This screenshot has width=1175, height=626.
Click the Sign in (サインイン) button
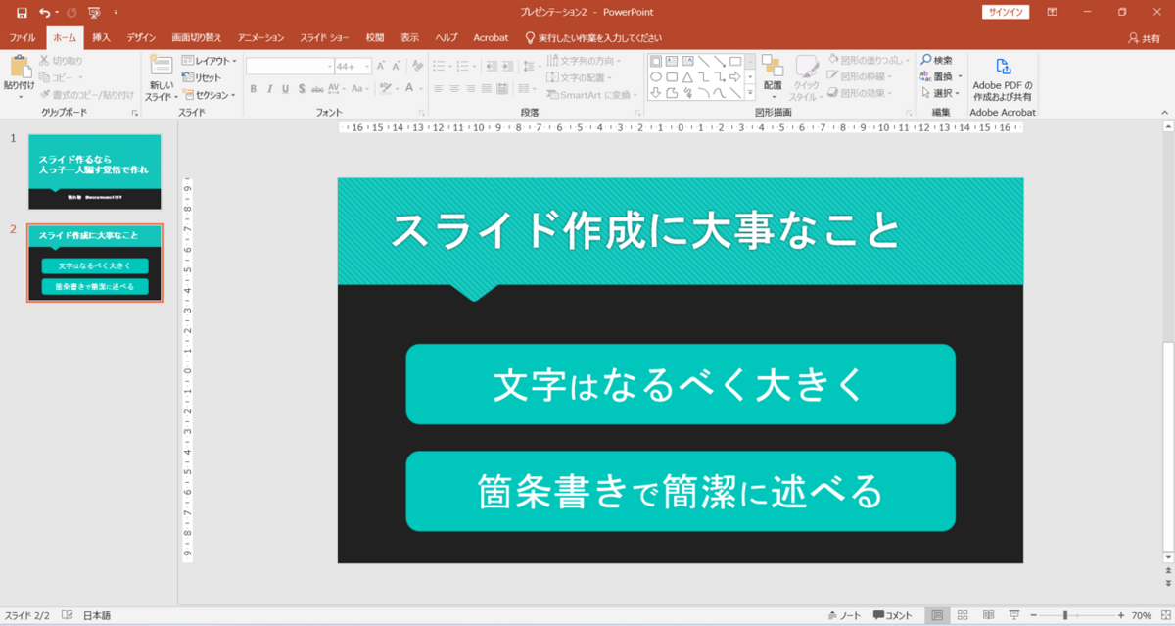tap(1005, 12)
